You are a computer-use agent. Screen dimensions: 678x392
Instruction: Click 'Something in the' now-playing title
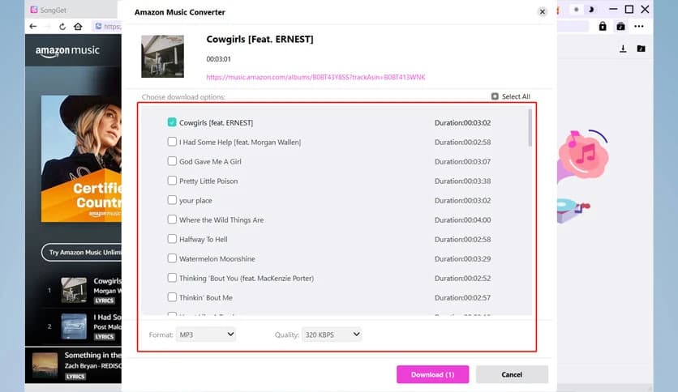click(92, 355)
